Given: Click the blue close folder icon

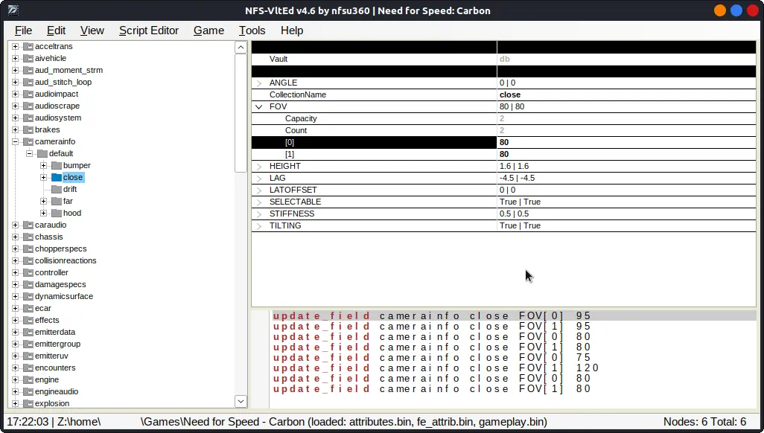Looking at the screenshot, I should point(57,177).
